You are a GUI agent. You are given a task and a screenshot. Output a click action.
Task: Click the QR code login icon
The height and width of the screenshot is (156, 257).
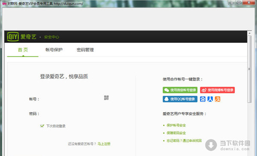pos(106,98)
